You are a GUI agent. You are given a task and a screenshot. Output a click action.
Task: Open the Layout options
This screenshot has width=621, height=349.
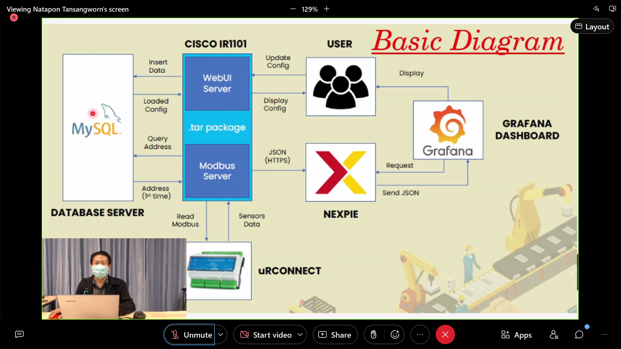(x=592, y=26)
